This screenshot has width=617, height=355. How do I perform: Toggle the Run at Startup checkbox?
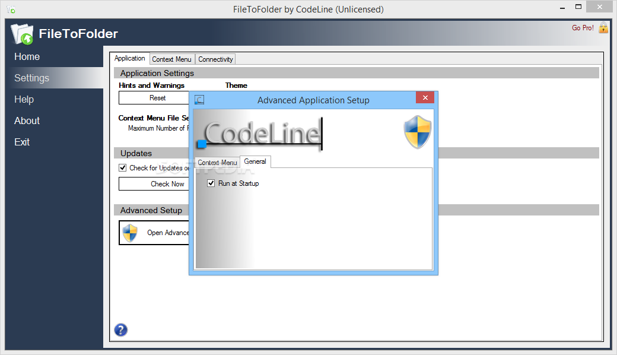[211, 183]
